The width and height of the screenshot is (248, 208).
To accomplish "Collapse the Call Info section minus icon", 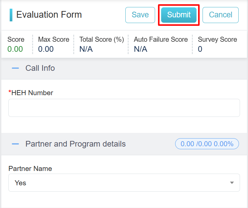I will coord(15,68).
